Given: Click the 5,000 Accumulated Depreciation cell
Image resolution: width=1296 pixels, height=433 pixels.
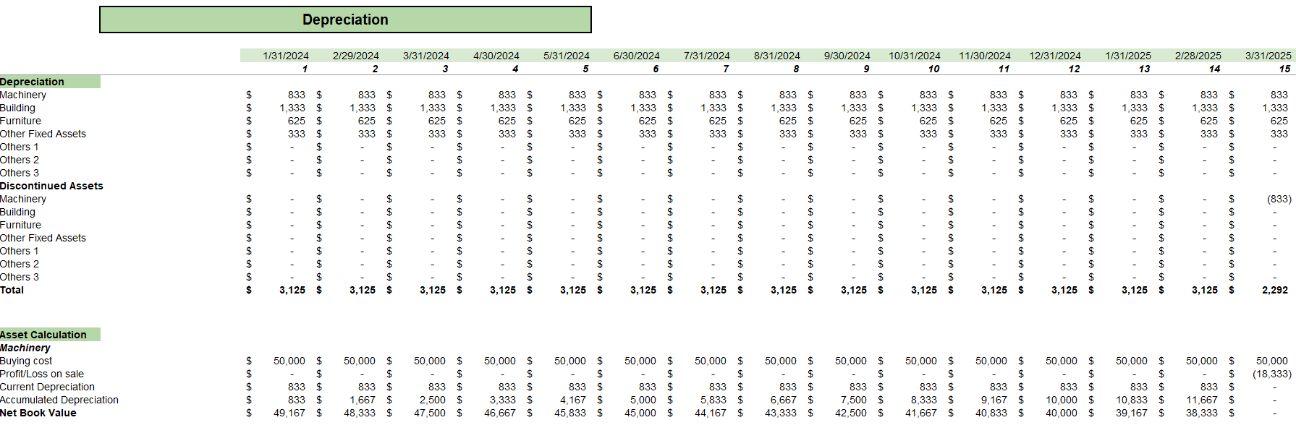Looking at the screenshot, I should (643, 400).
